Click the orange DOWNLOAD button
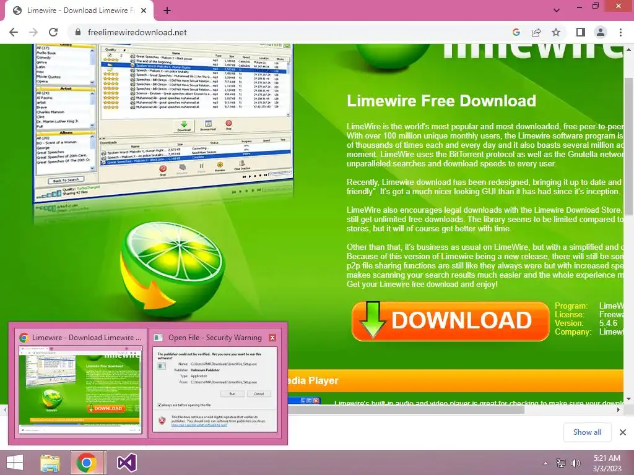 pyautogui.click(x=451, y=321)
